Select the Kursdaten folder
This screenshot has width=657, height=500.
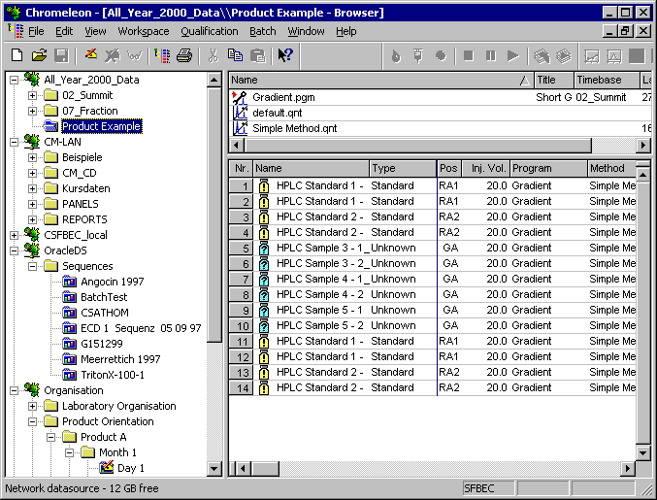coord(86,188)
